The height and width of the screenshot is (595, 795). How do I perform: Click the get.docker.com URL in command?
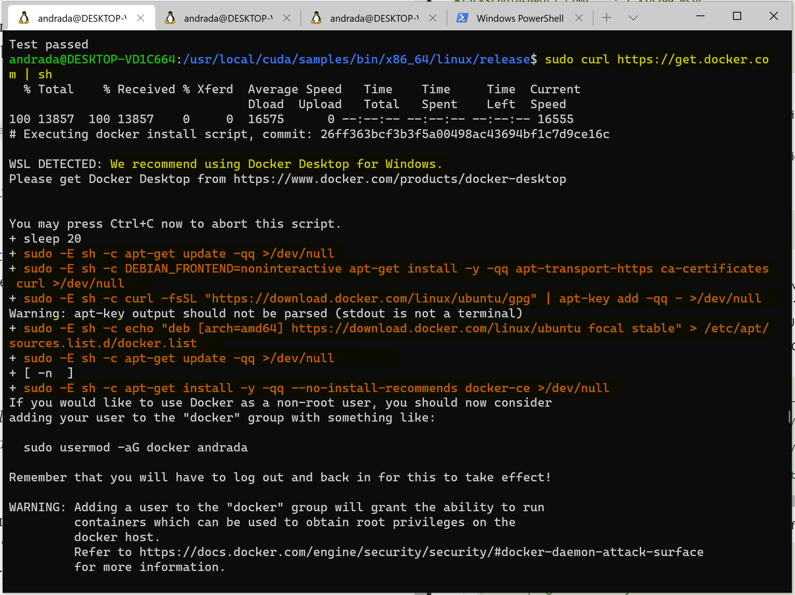pyautogui.click(x=693, y=60)
